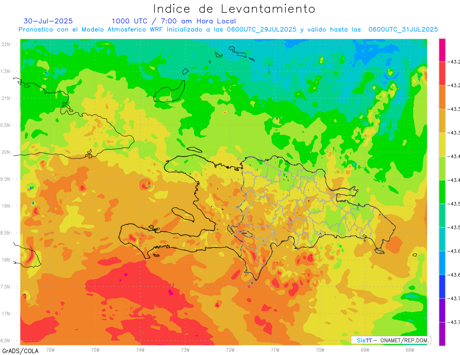Click the '69W' longitude label

point(365,350)
